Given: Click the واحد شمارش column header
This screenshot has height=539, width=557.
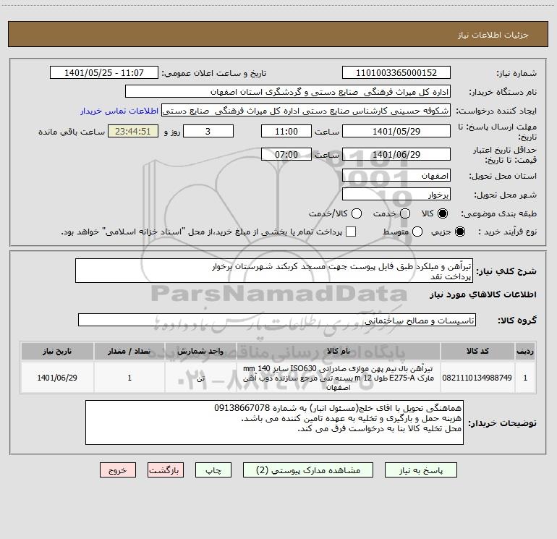Looking at the screenshot, I should pos(200,352).
